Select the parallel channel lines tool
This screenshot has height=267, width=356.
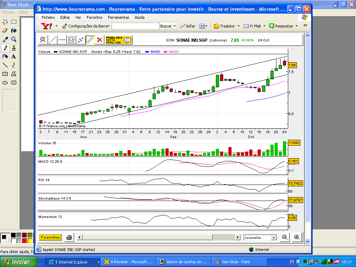pos(90,40)
